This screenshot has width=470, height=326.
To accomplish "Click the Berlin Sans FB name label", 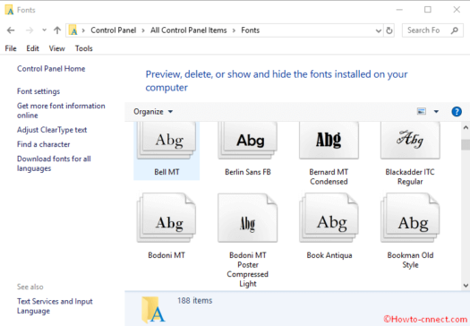I will 248,172.
